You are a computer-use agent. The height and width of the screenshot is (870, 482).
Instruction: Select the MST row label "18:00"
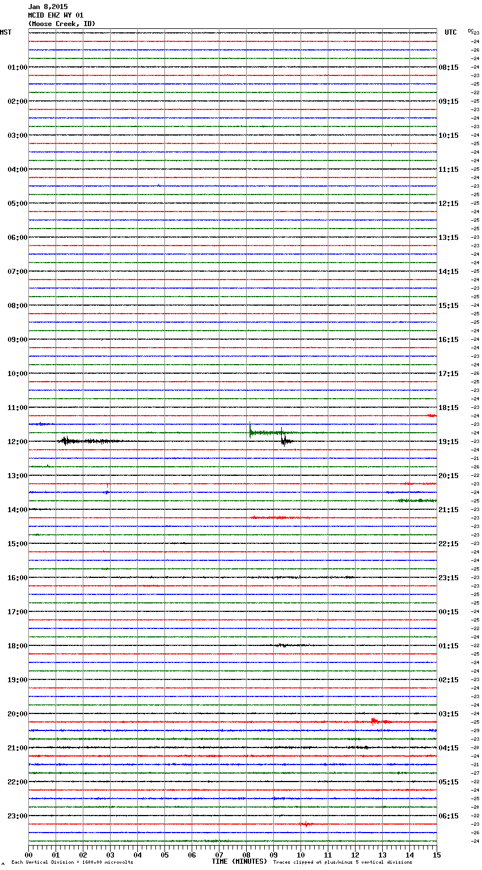pos(18,646)
